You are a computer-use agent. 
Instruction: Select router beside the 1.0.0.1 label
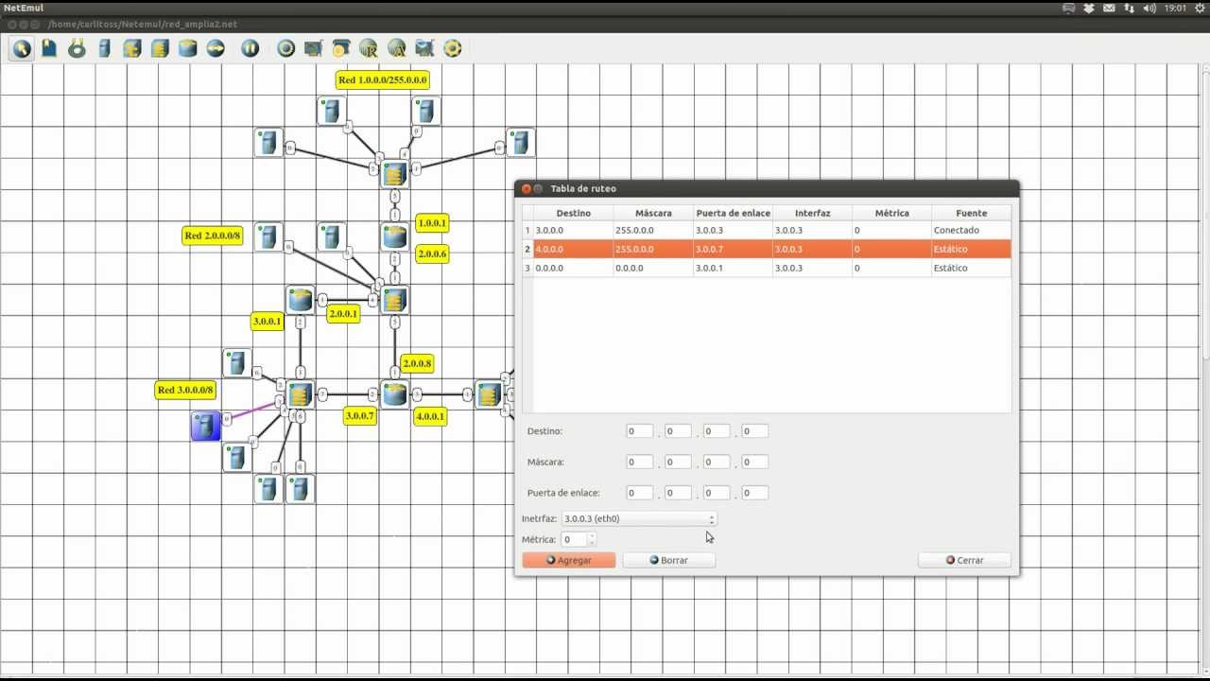(x=394, y=236)
